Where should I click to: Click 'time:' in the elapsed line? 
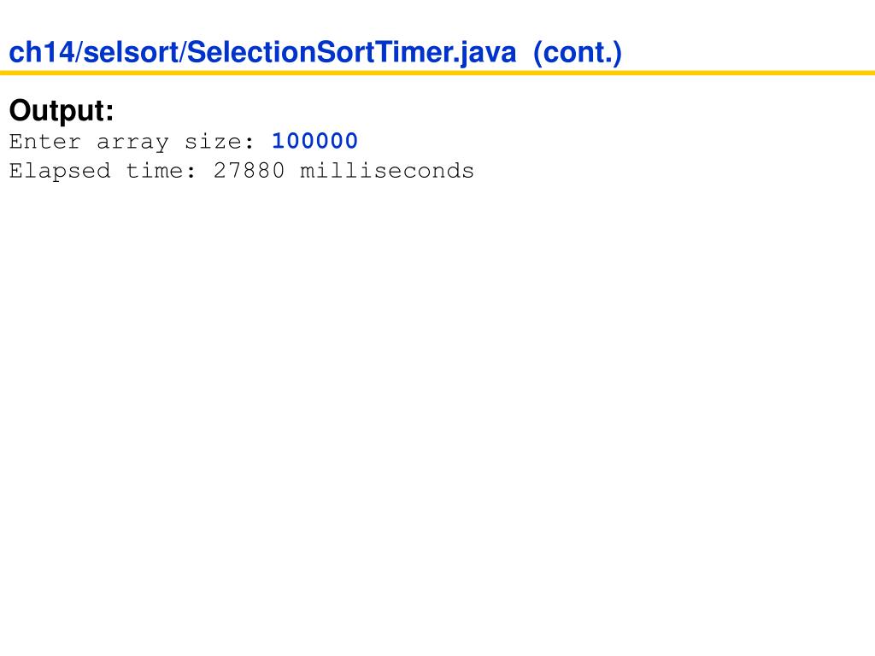161,170
